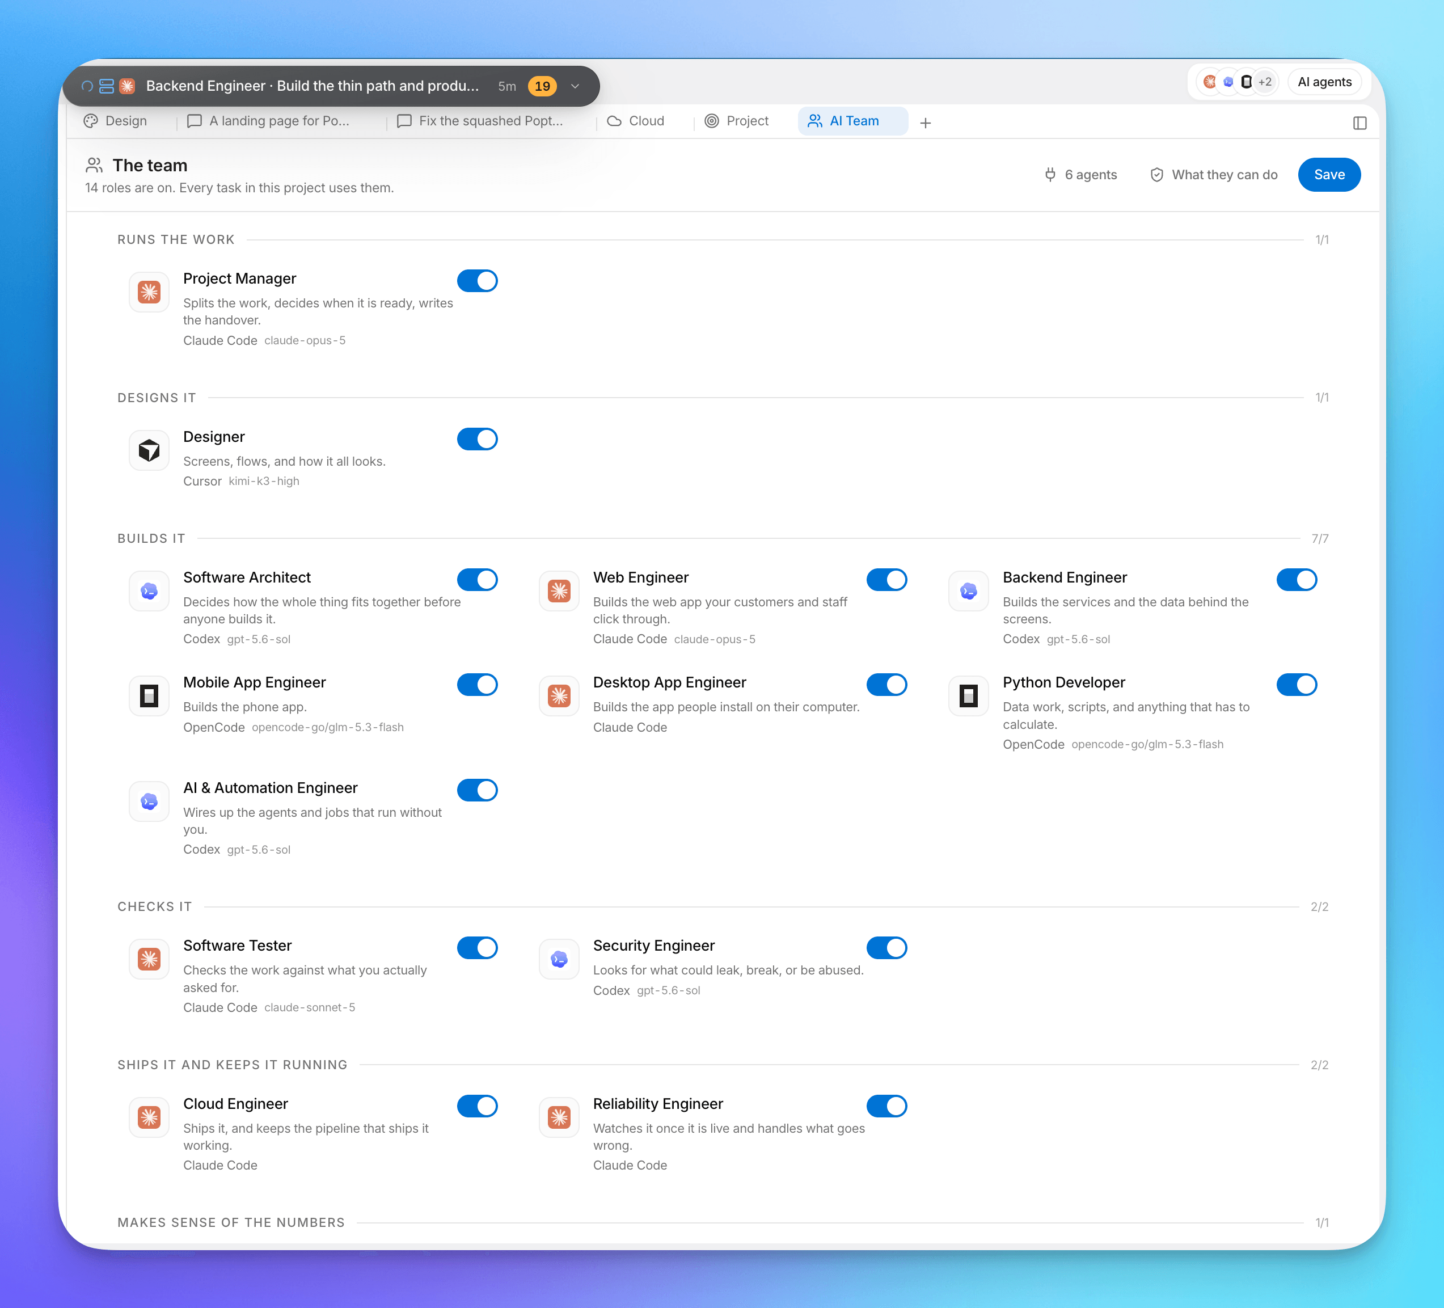Click the Project Manager Claude icon
This screenshot has height=1308, width=1444.
(x=149, y=292)
